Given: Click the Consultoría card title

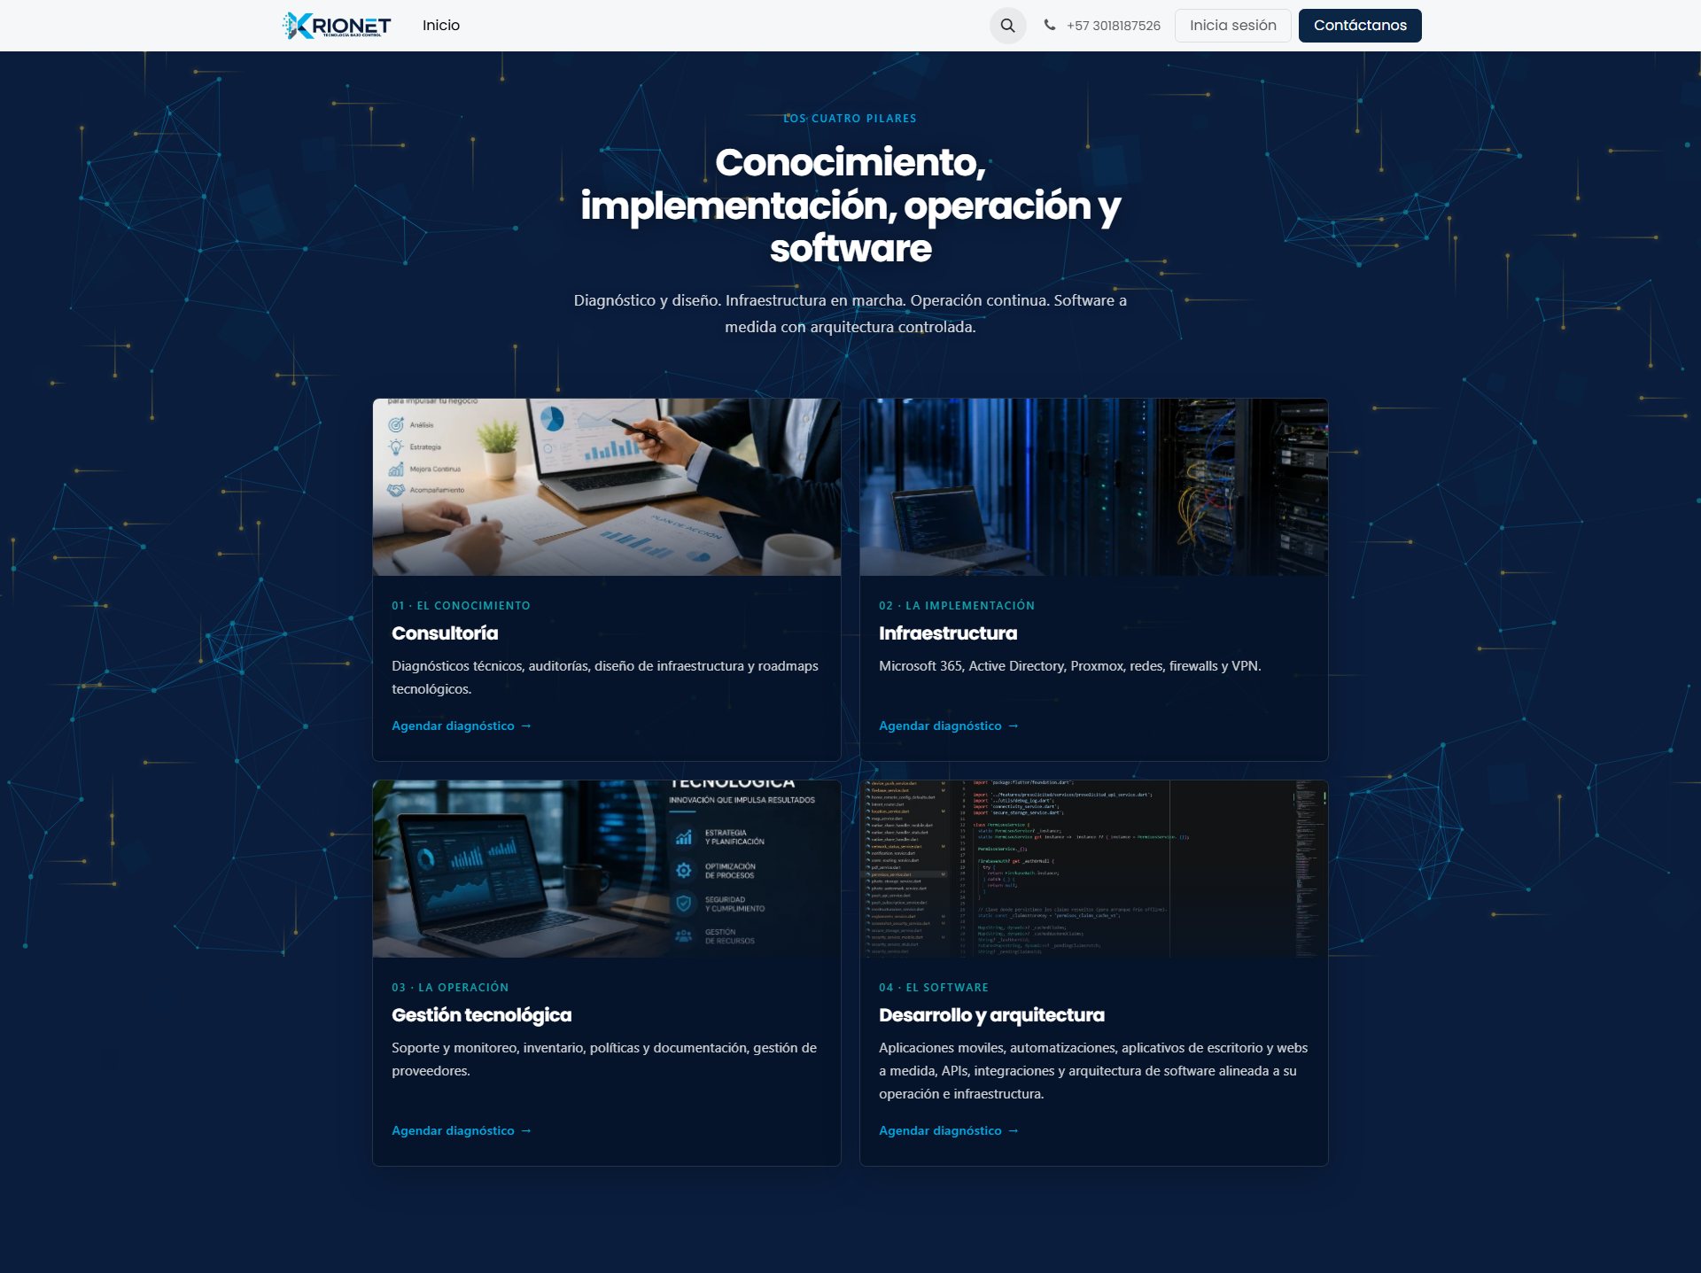Looking at the screenshot, I should point(445,633).
